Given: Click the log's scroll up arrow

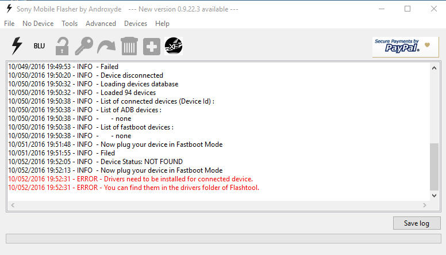Looking at the screenshot, I should point(434,68).
